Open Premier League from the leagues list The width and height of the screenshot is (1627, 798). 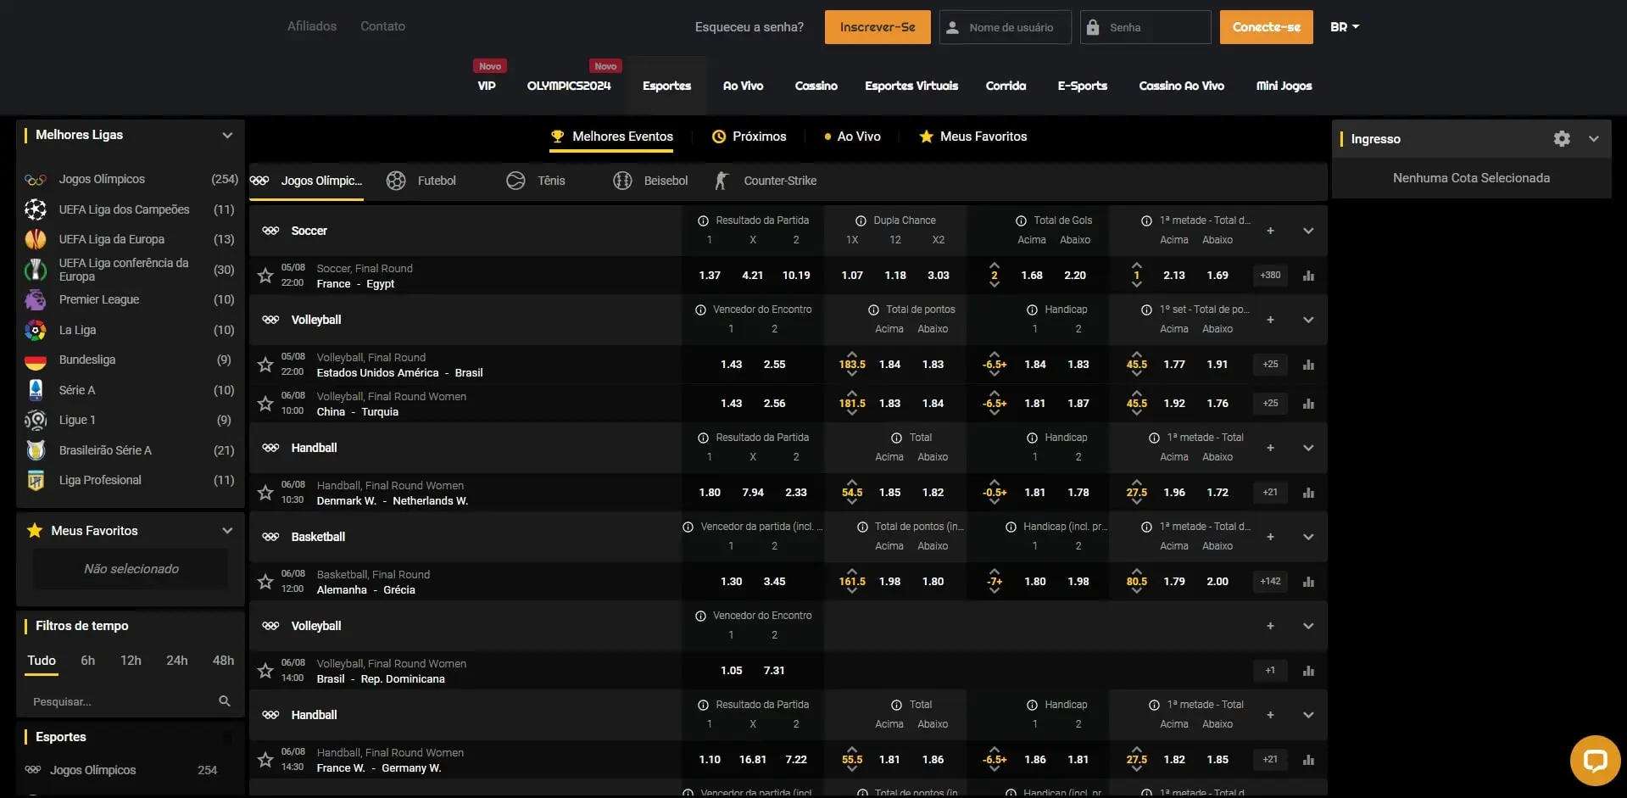point(99,300)
